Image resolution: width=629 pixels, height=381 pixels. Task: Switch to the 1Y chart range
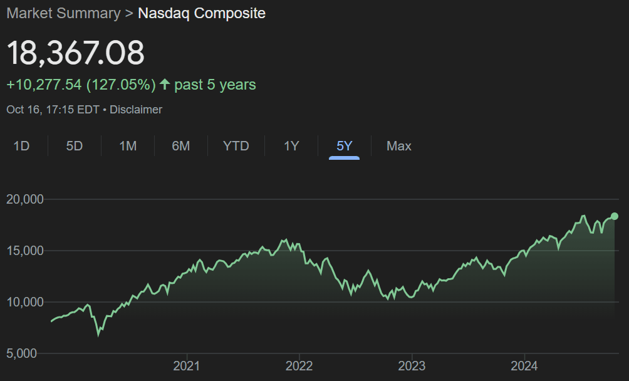point(290,145)
